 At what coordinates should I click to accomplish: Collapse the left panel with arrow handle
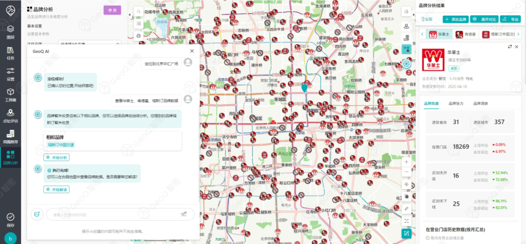pyautogui.click(x=130, y=15)
